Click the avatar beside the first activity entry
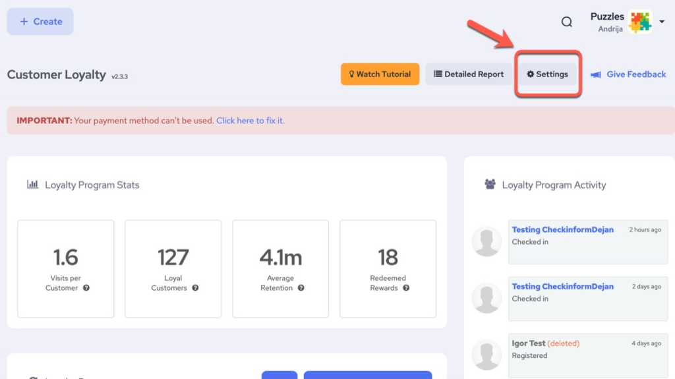This screenshot has height=379, width=675. click(x=486, y=242)
